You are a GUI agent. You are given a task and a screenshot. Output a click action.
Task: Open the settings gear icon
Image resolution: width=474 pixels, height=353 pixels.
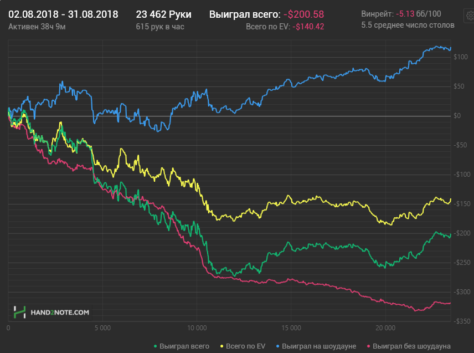pos(470,16)
